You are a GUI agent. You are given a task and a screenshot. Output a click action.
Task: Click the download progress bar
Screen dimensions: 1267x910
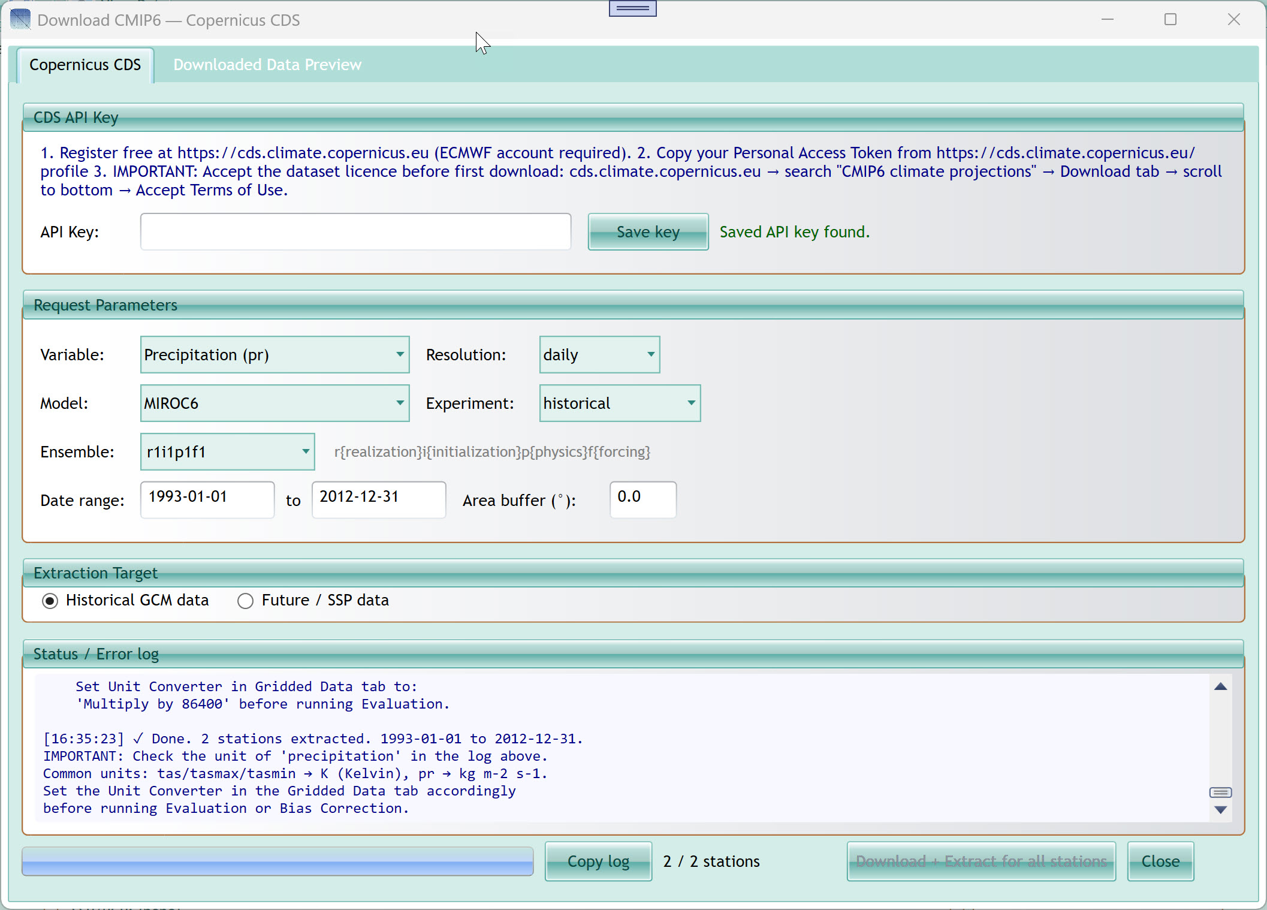point(277,861)
